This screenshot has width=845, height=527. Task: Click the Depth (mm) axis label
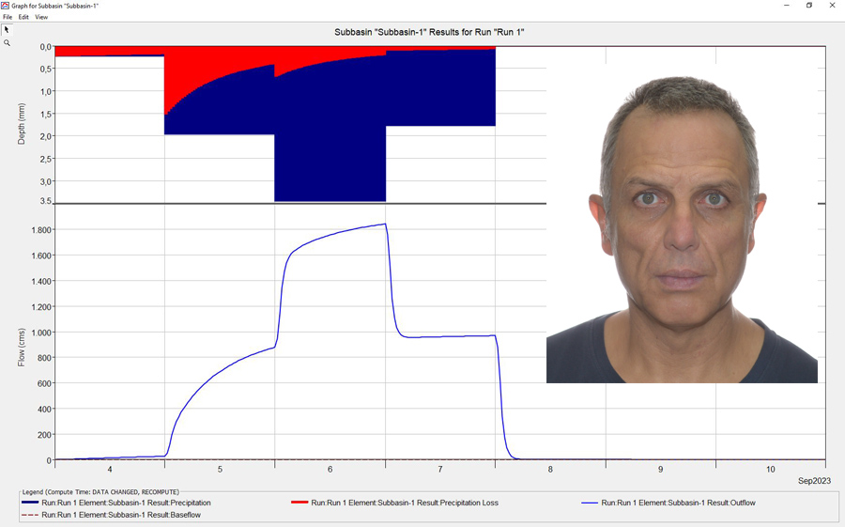pyautogui.click(x=22, y=124)
